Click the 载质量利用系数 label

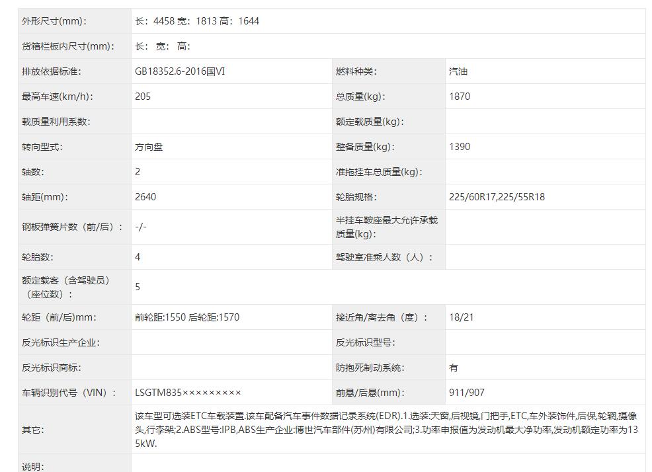pyautogui.click(x=56, y=122)
